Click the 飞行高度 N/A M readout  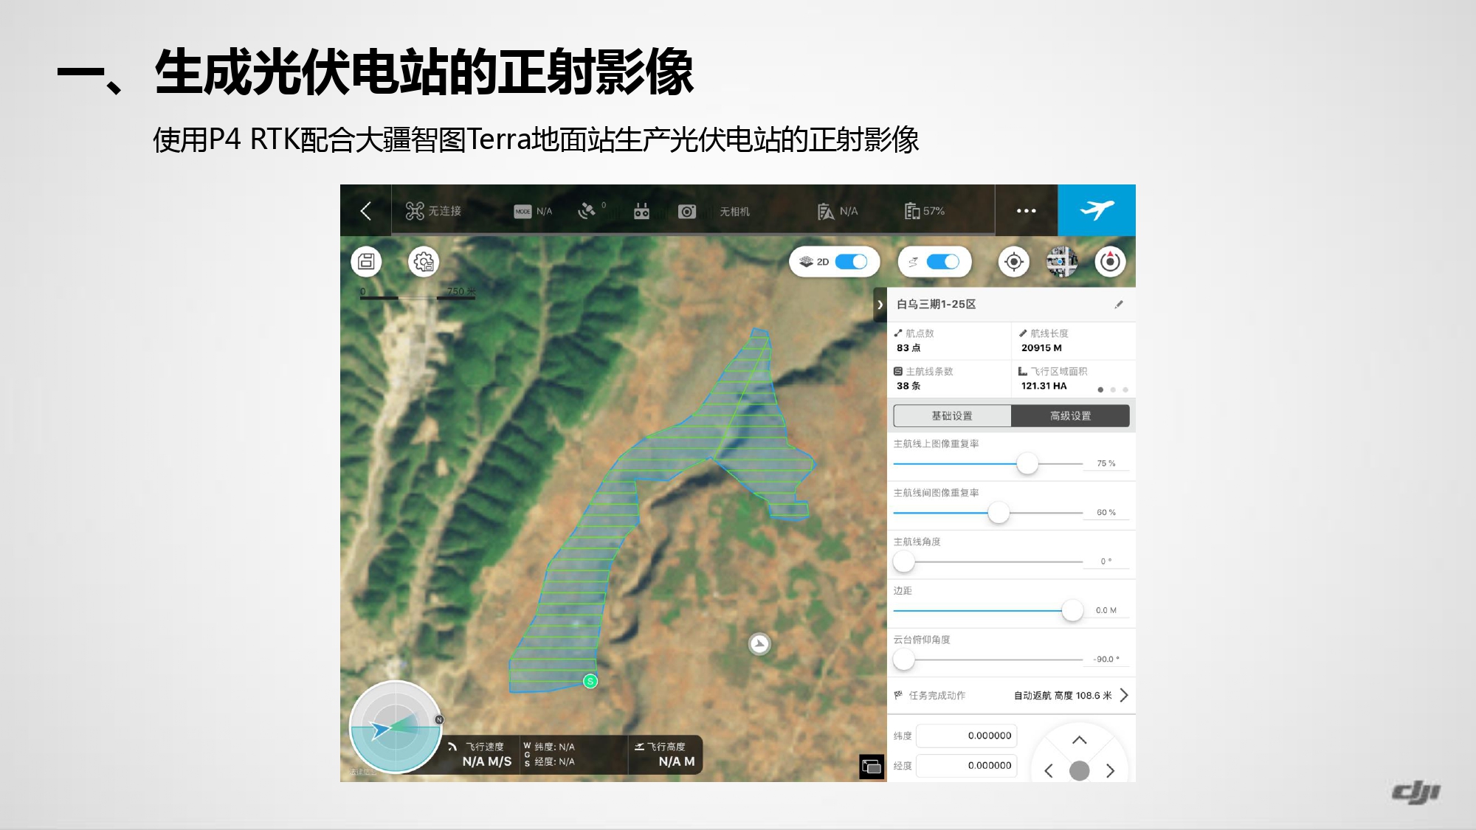click(665, 755)
